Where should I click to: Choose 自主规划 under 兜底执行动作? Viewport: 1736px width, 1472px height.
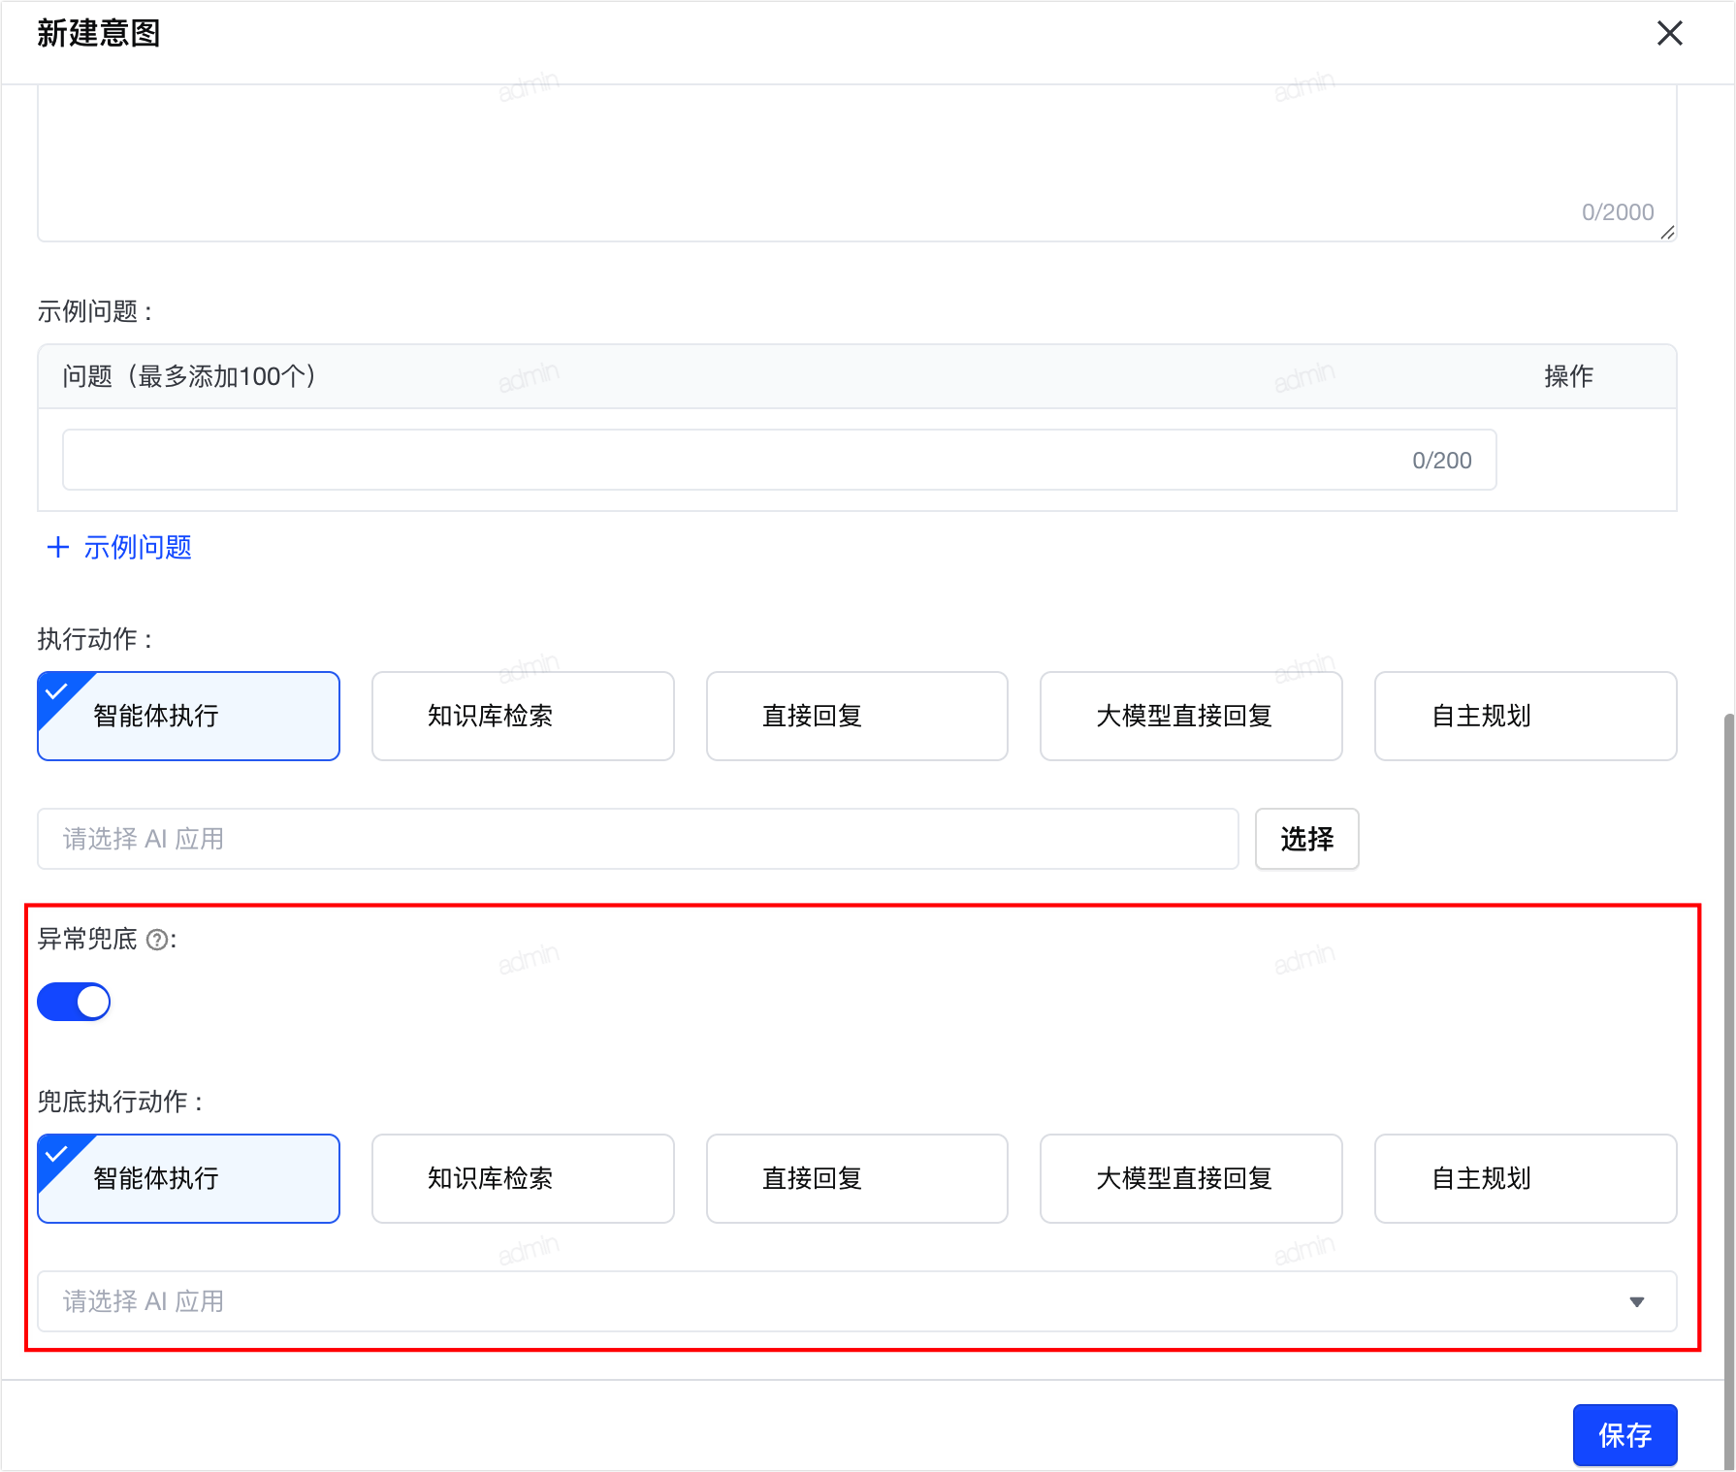[x=1526, y=1178]
